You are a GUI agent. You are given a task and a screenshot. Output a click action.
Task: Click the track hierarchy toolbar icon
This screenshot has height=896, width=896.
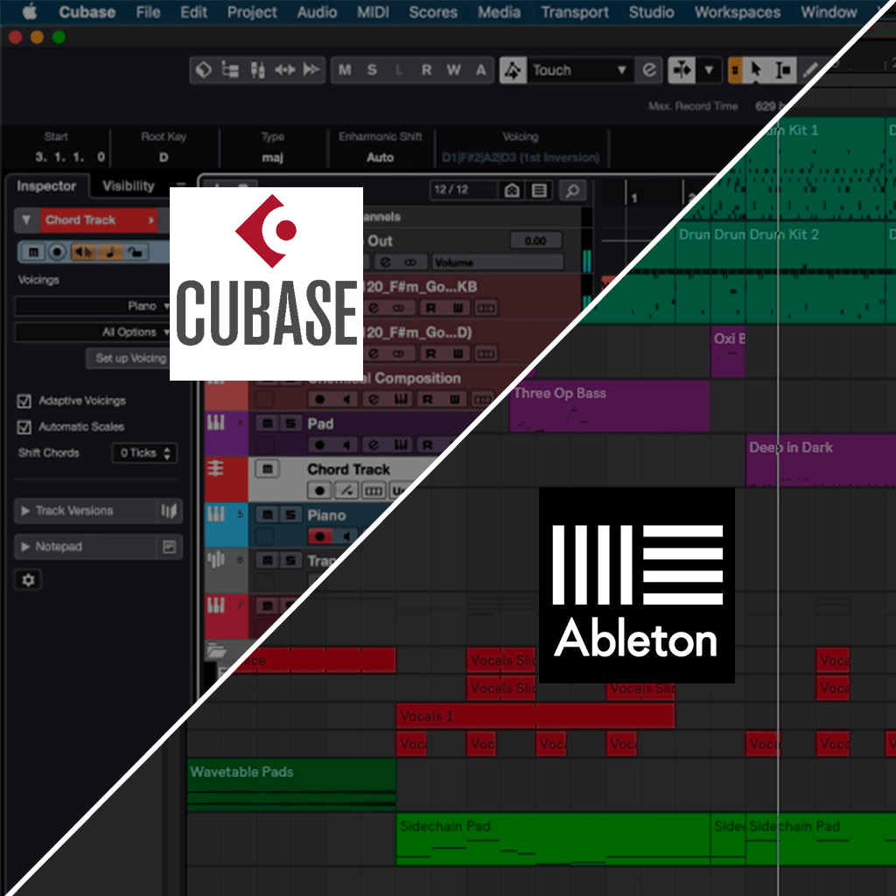pyautogui.click(x=230, y=70)
